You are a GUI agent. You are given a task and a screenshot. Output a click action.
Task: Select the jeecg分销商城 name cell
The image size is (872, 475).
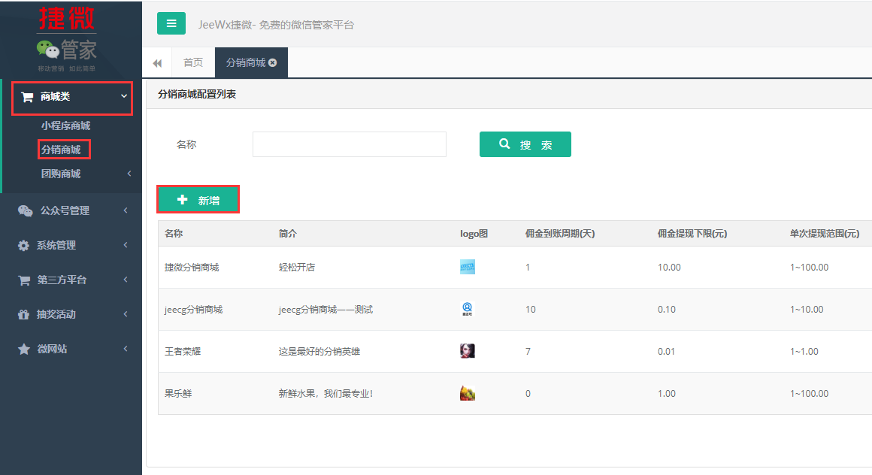[x=193, y=310]
